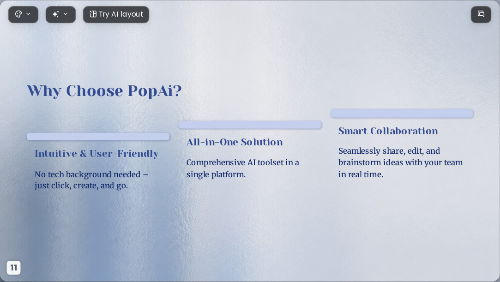
Task: Open the comments panel icon
Action: coord(481,14)
